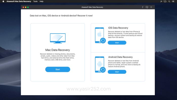
Task: Open the Help menu
Action: [x=41, y=1]
